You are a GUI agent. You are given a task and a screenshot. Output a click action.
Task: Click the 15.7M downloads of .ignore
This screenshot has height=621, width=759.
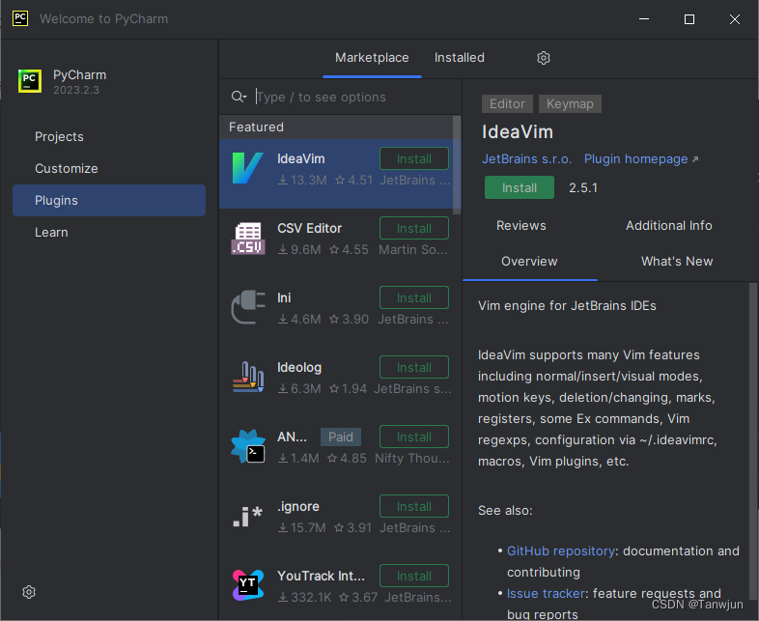point(302,527)
